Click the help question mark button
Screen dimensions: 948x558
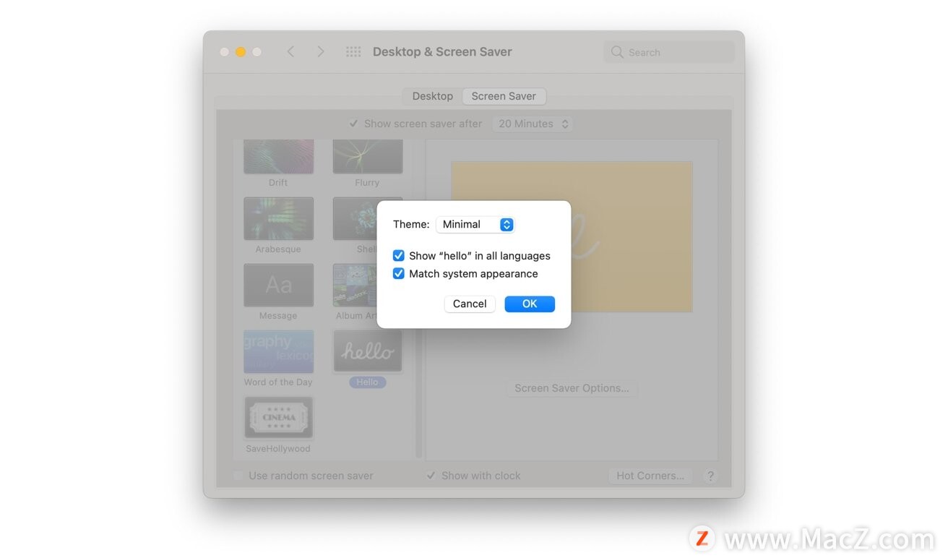point(710,476)
